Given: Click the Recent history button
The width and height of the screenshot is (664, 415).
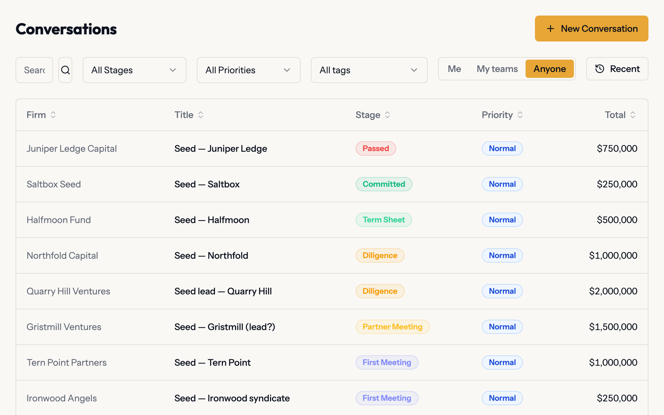Looking at the screenshot, I should [617, 69].
